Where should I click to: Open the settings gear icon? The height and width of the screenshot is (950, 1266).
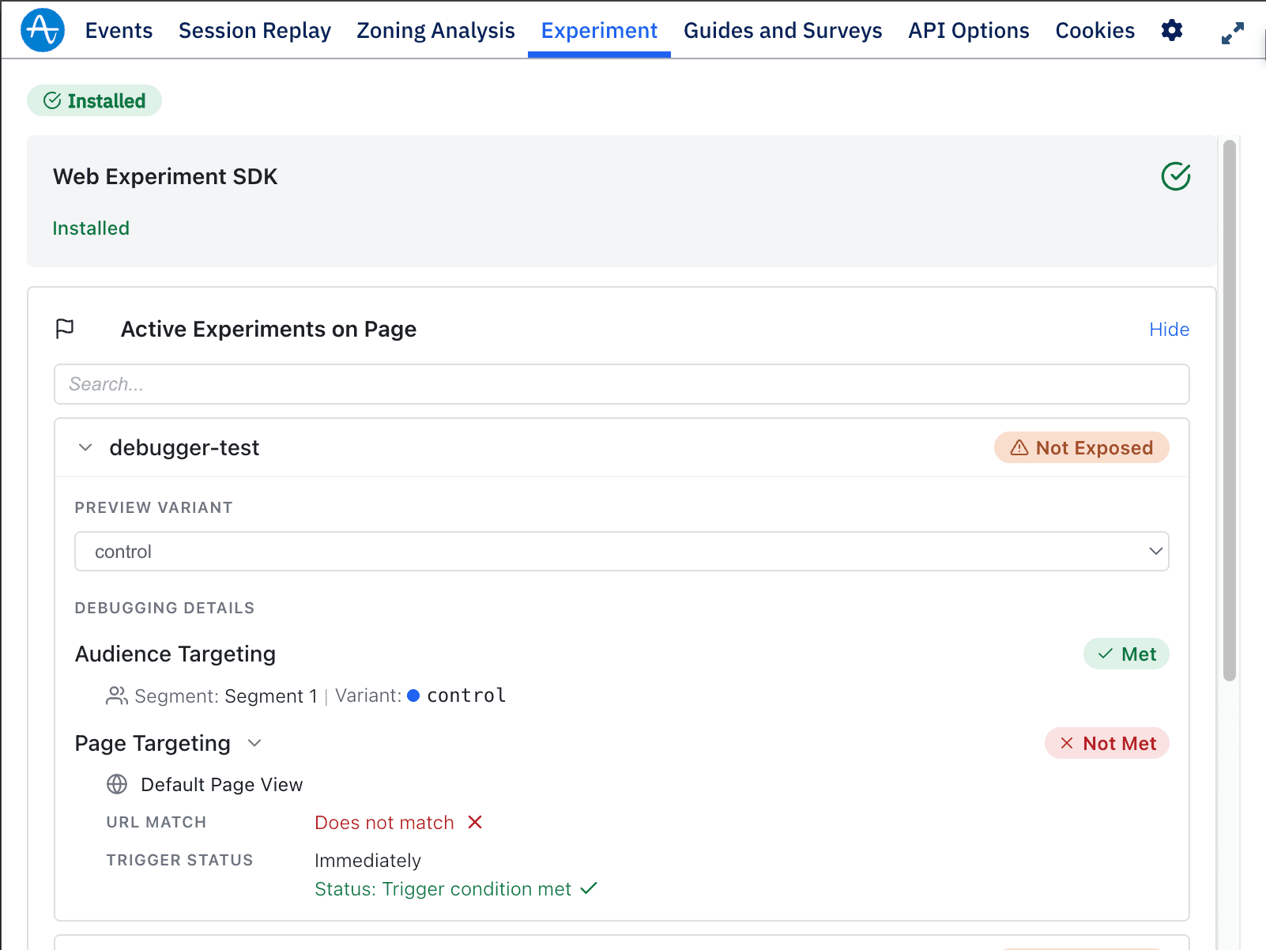click(x=1172, y=31)
